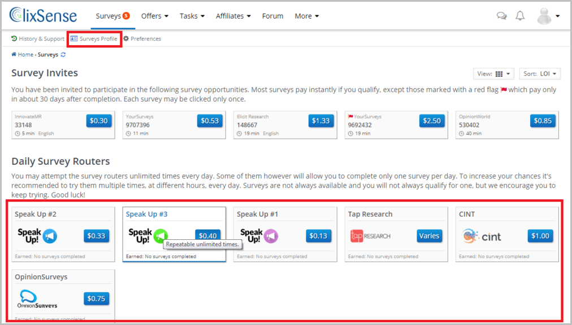Screen dimensions: 572x325
Task: Start the $0.85 OpinionWorld survey
Action: 543,121
